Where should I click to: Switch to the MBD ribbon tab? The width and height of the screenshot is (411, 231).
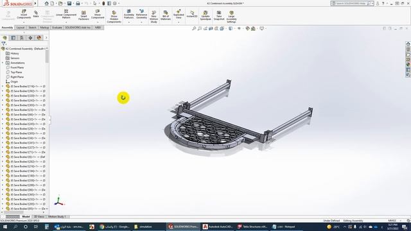click(98, 28)
